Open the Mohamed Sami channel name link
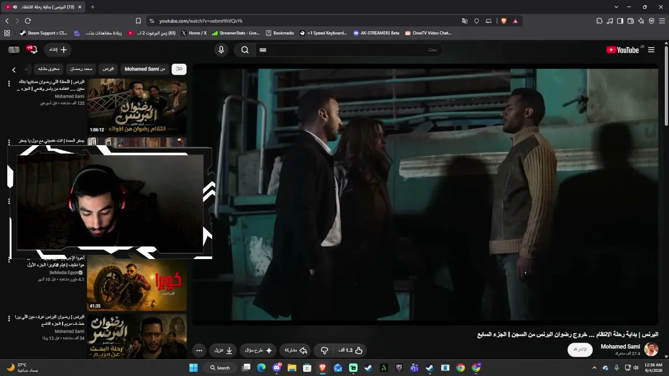The image size is (669, 376). pos(620,347)
